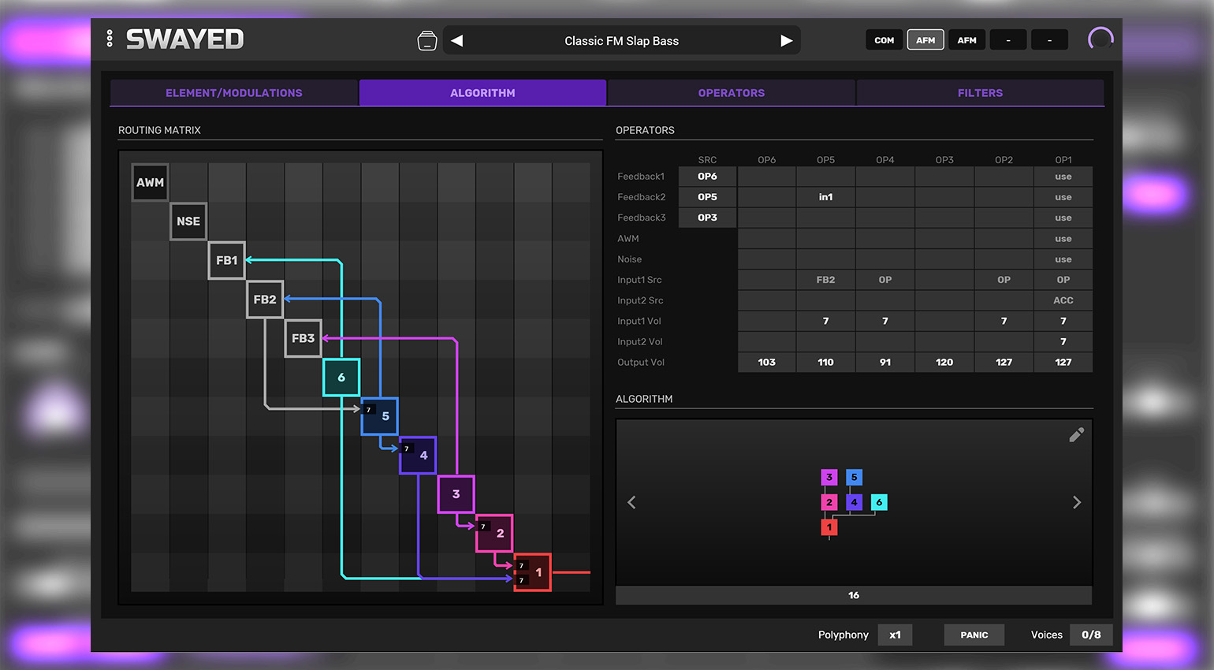
Task: Show previous algorithm with left chevron
Action: click(x=631, y=503)
